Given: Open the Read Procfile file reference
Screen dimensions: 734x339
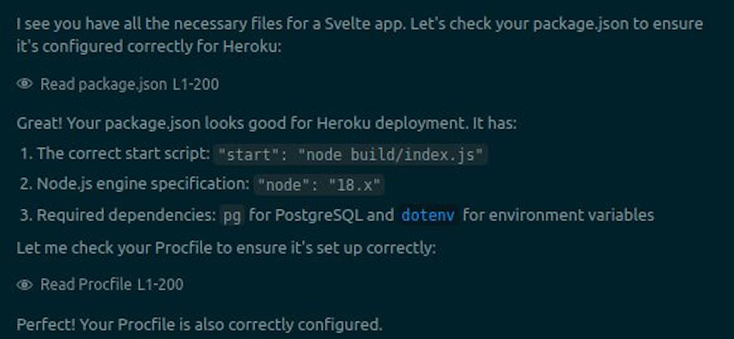Looking at the screenshot, I should click(86, 284).
